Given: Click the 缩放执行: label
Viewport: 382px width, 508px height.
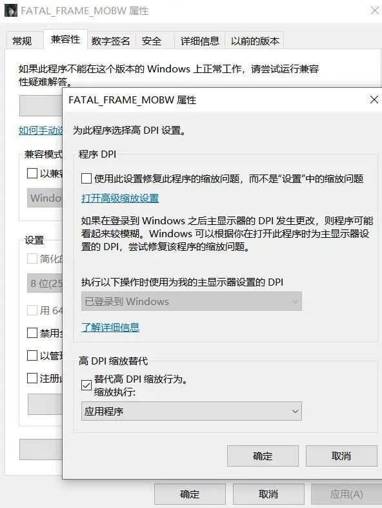Looking at the screenshot, I should (x=115, y=392).
